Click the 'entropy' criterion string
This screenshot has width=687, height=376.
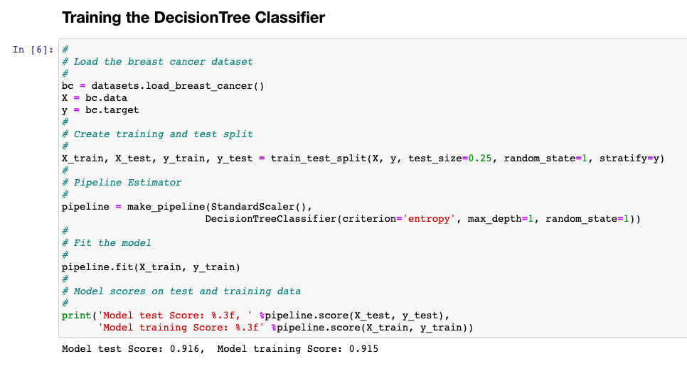[429, 219]
